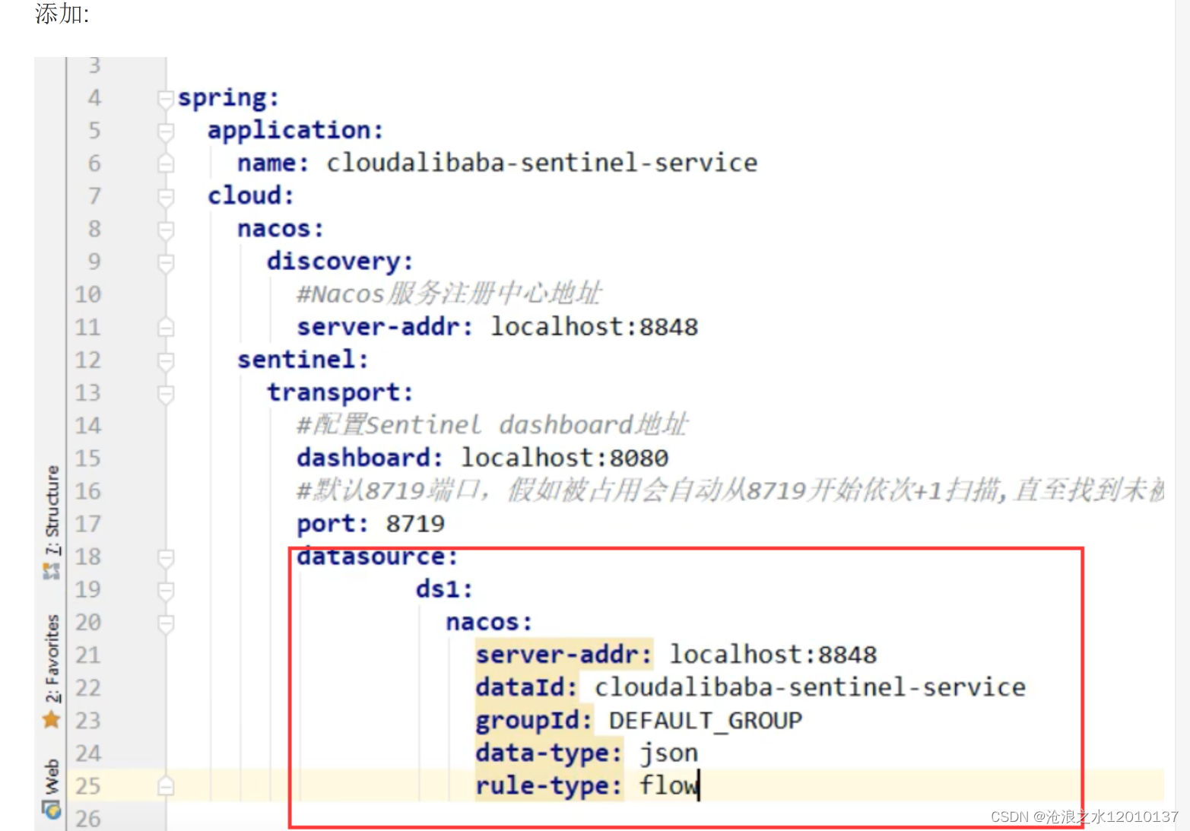Click 'server-addr:' key on line 21

pos(563,655)
